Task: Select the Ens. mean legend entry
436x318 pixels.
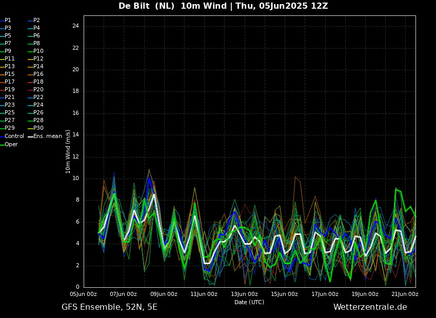Action: tap(47, 136)
